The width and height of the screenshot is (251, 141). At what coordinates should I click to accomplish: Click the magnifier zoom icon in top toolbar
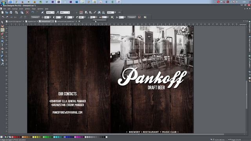click(x=58, y=12)
